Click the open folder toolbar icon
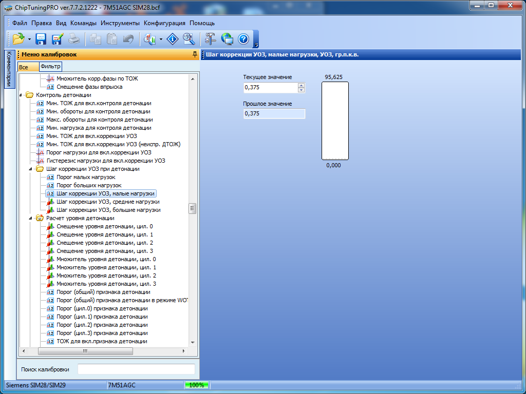This screenshot has width=526, height=394. tap(18, 39)
